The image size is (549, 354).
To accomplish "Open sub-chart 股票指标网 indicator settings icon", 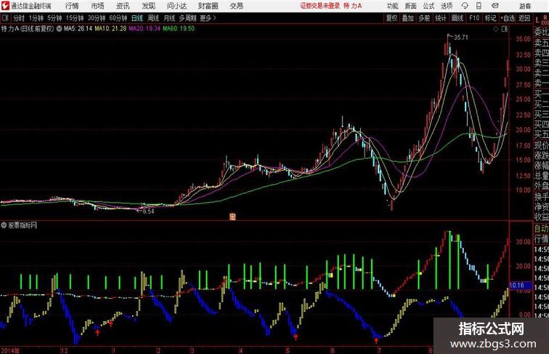I will pyautogui.click(x=4, y=226).
